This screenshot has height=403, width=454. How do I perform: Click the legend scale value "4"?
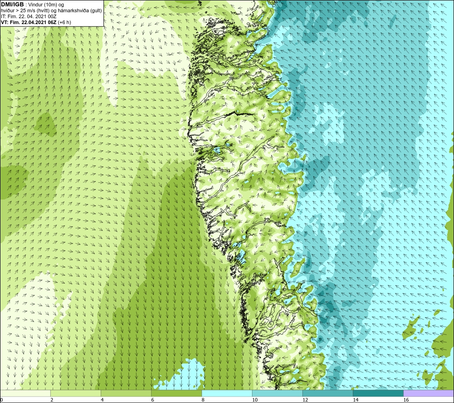102,400
